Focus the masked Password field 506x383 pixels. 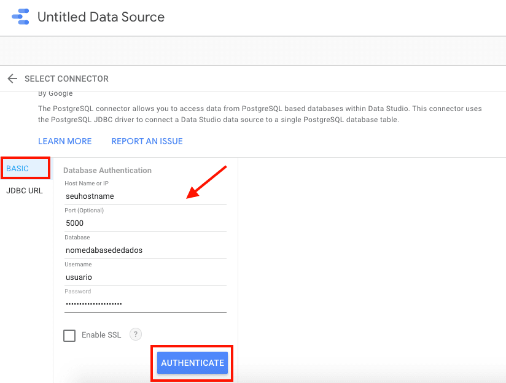145,304
